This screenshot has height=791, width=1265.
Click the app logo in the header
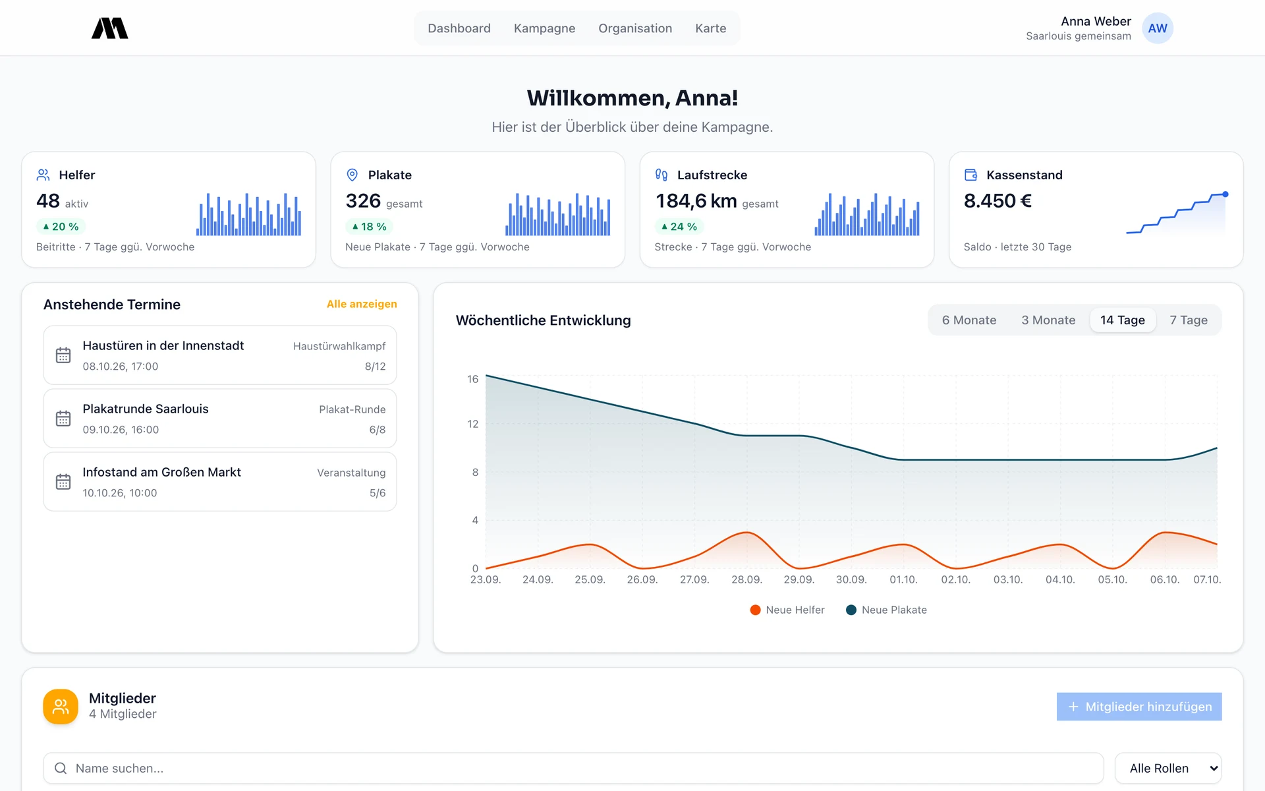tap(109, 28)
